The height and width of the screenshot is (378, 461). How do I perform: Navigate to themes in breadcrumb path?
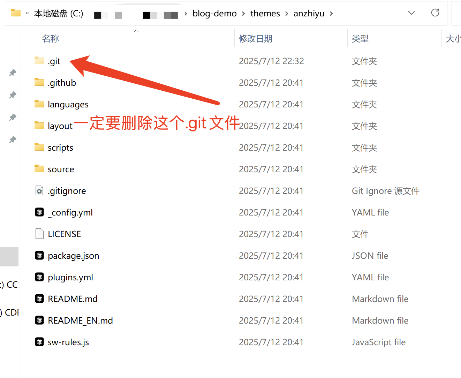pos(265,14)
